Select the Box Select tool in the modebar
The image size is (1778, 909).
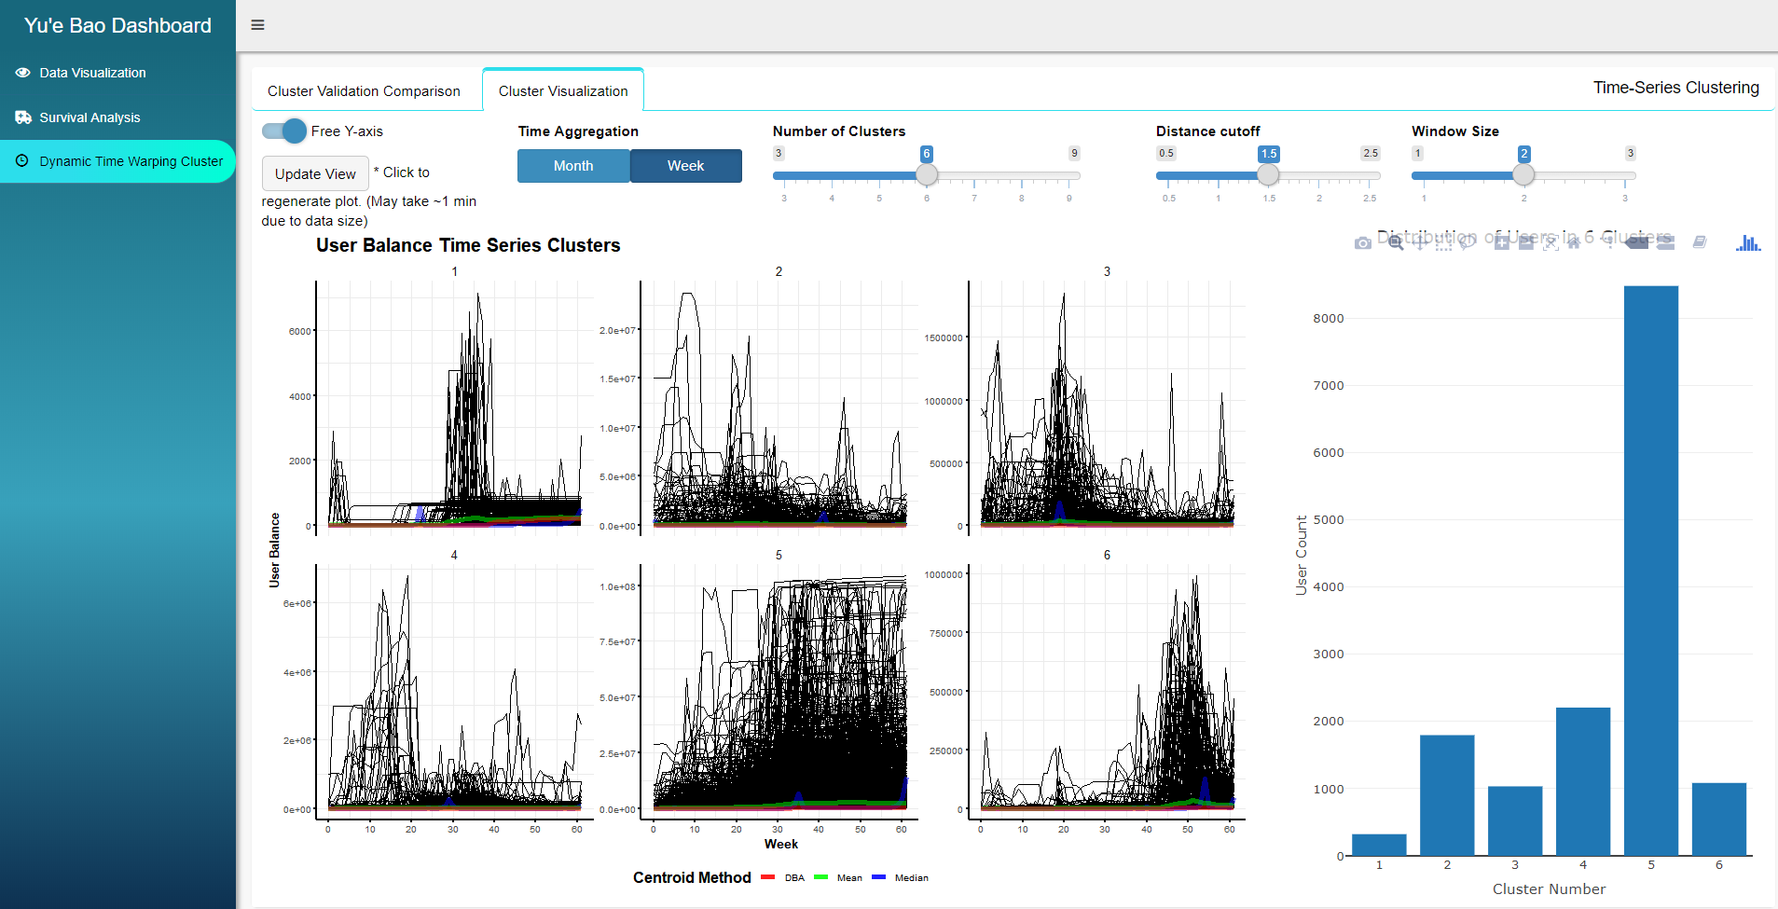1444,242
